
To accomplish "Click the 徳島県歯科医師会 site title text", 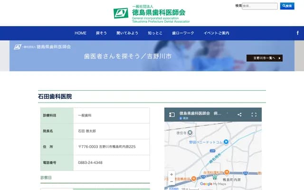I will point(159,13).
